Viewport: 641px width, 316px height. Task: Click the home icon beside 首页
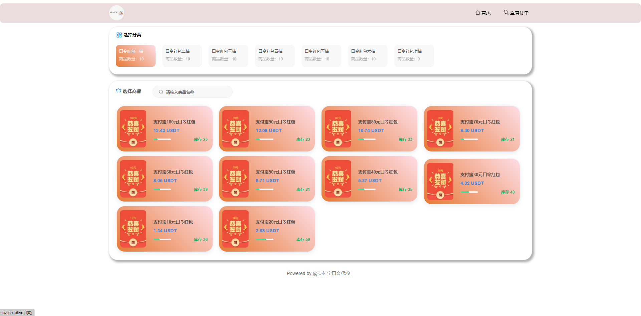click(x=477, y=13)
